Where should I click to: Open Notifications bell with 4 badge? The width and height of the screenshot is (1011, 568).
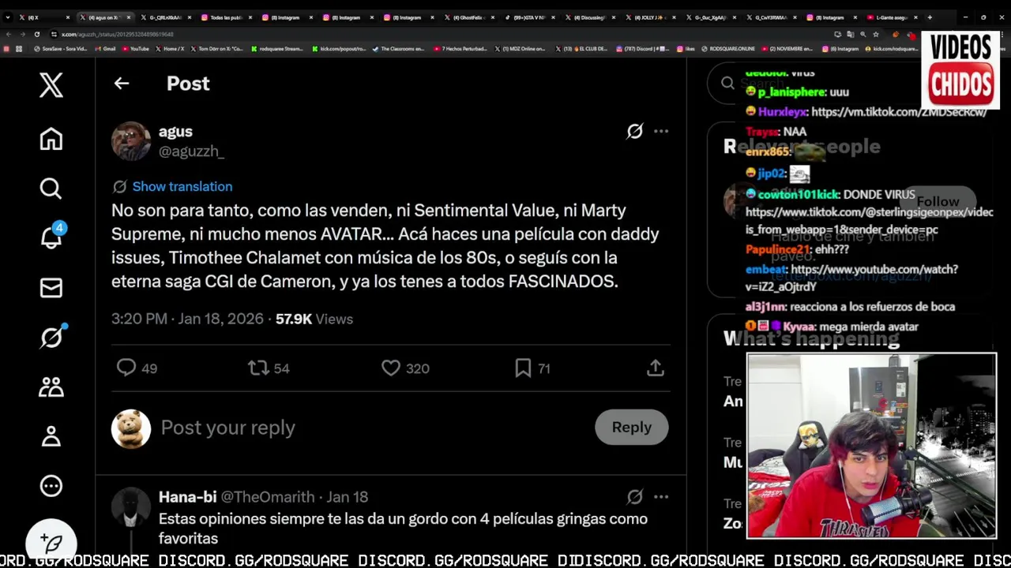pos(53,236)
